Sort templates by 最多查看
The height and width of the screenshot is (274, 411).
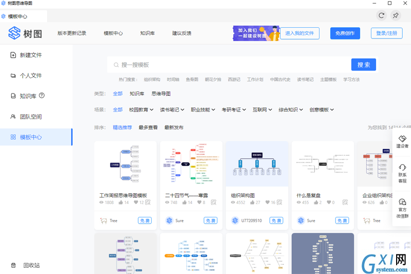[x=148, y=127]
